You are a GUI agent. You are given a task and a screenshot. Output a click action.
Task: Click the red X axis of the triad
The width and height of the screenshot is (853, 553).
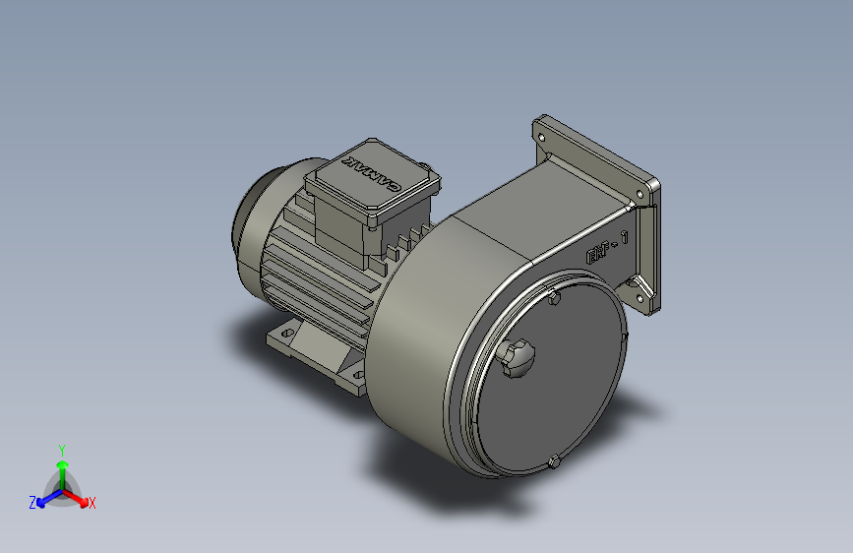[79, 499]
